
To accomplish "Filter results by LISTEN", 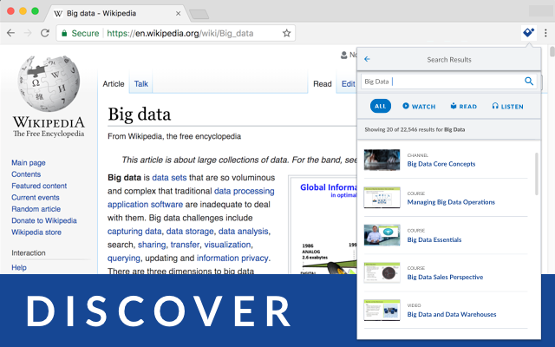I will (507, 106).
